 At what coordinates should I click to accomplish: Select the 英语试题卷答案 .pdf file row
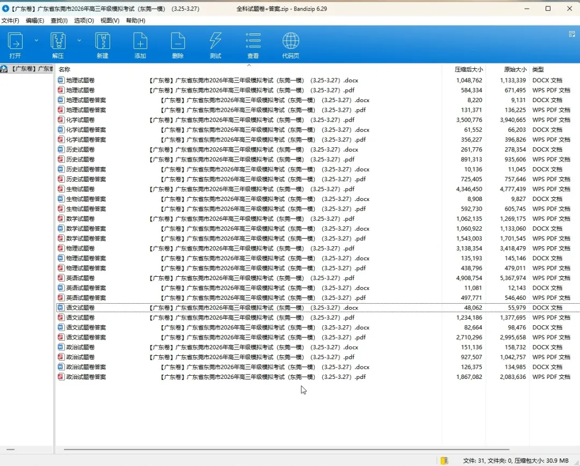coord(318,298)
